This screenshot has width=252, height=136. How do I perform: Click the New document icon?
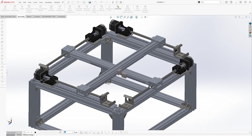coord(73,2)
